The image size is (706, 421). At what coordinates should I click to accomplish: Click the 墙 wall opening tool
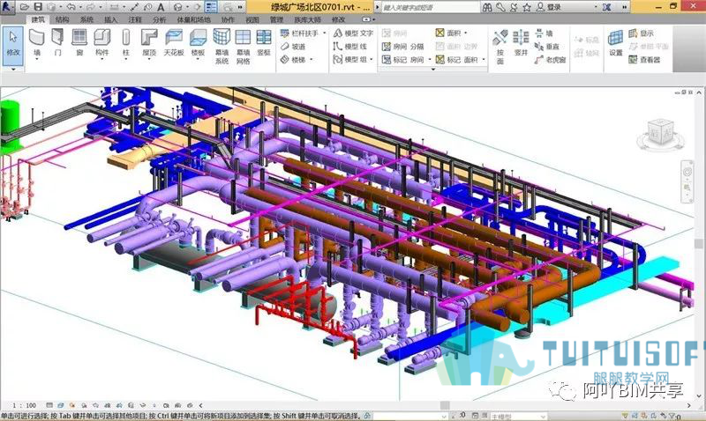544,33
